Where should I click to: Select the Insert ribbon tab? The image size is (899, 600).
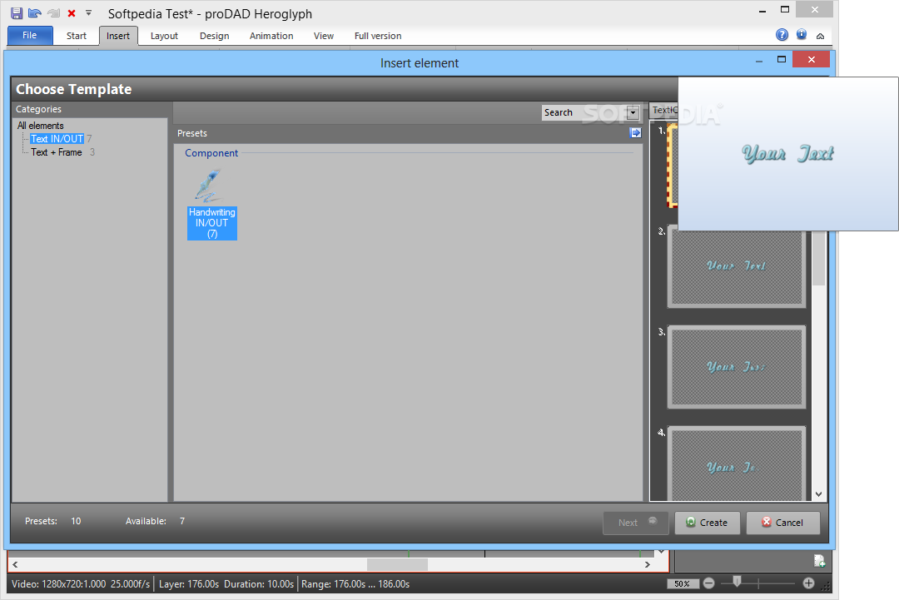(x=118, y=36)
